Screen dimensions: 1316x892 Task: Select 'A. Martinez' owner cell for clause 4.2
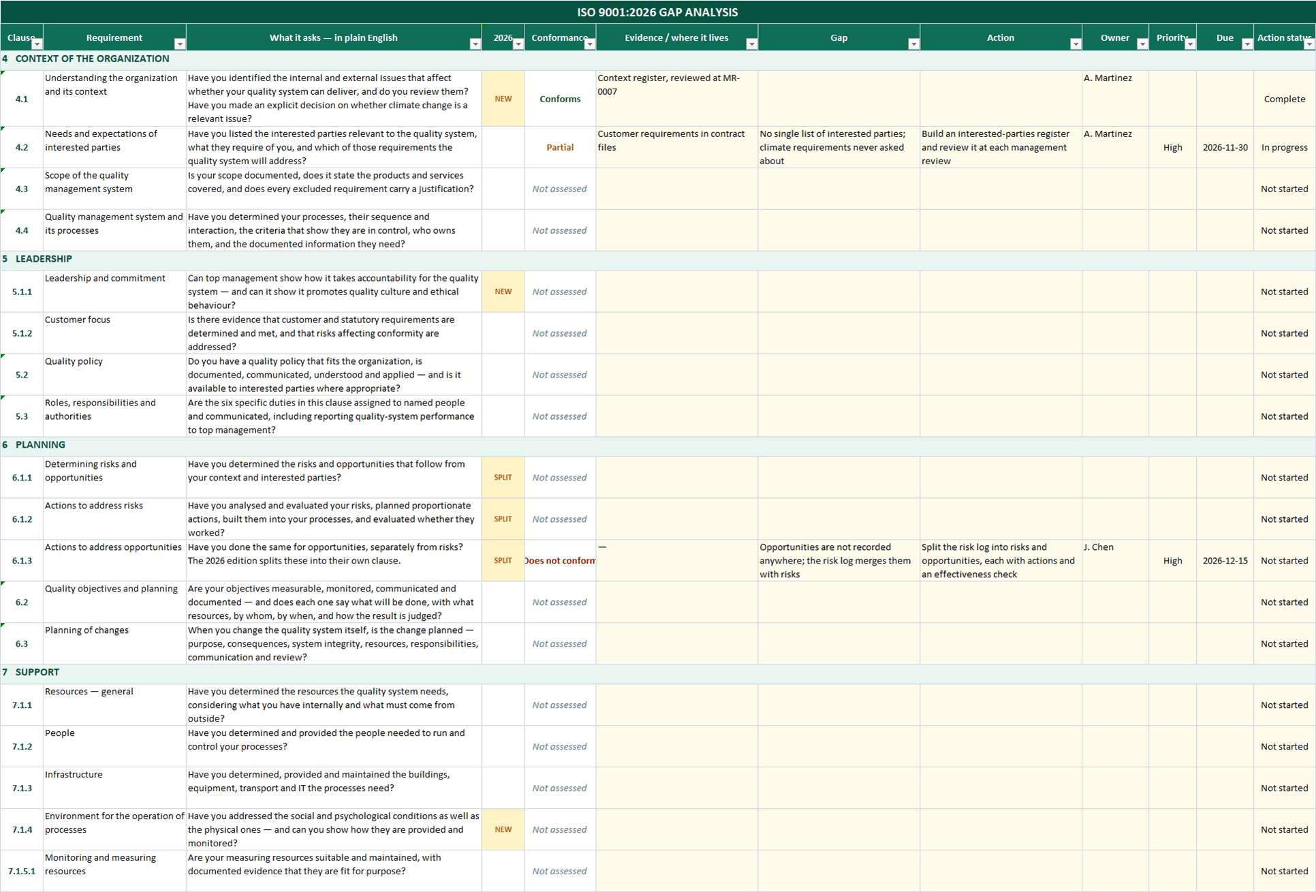[1115, 147]
